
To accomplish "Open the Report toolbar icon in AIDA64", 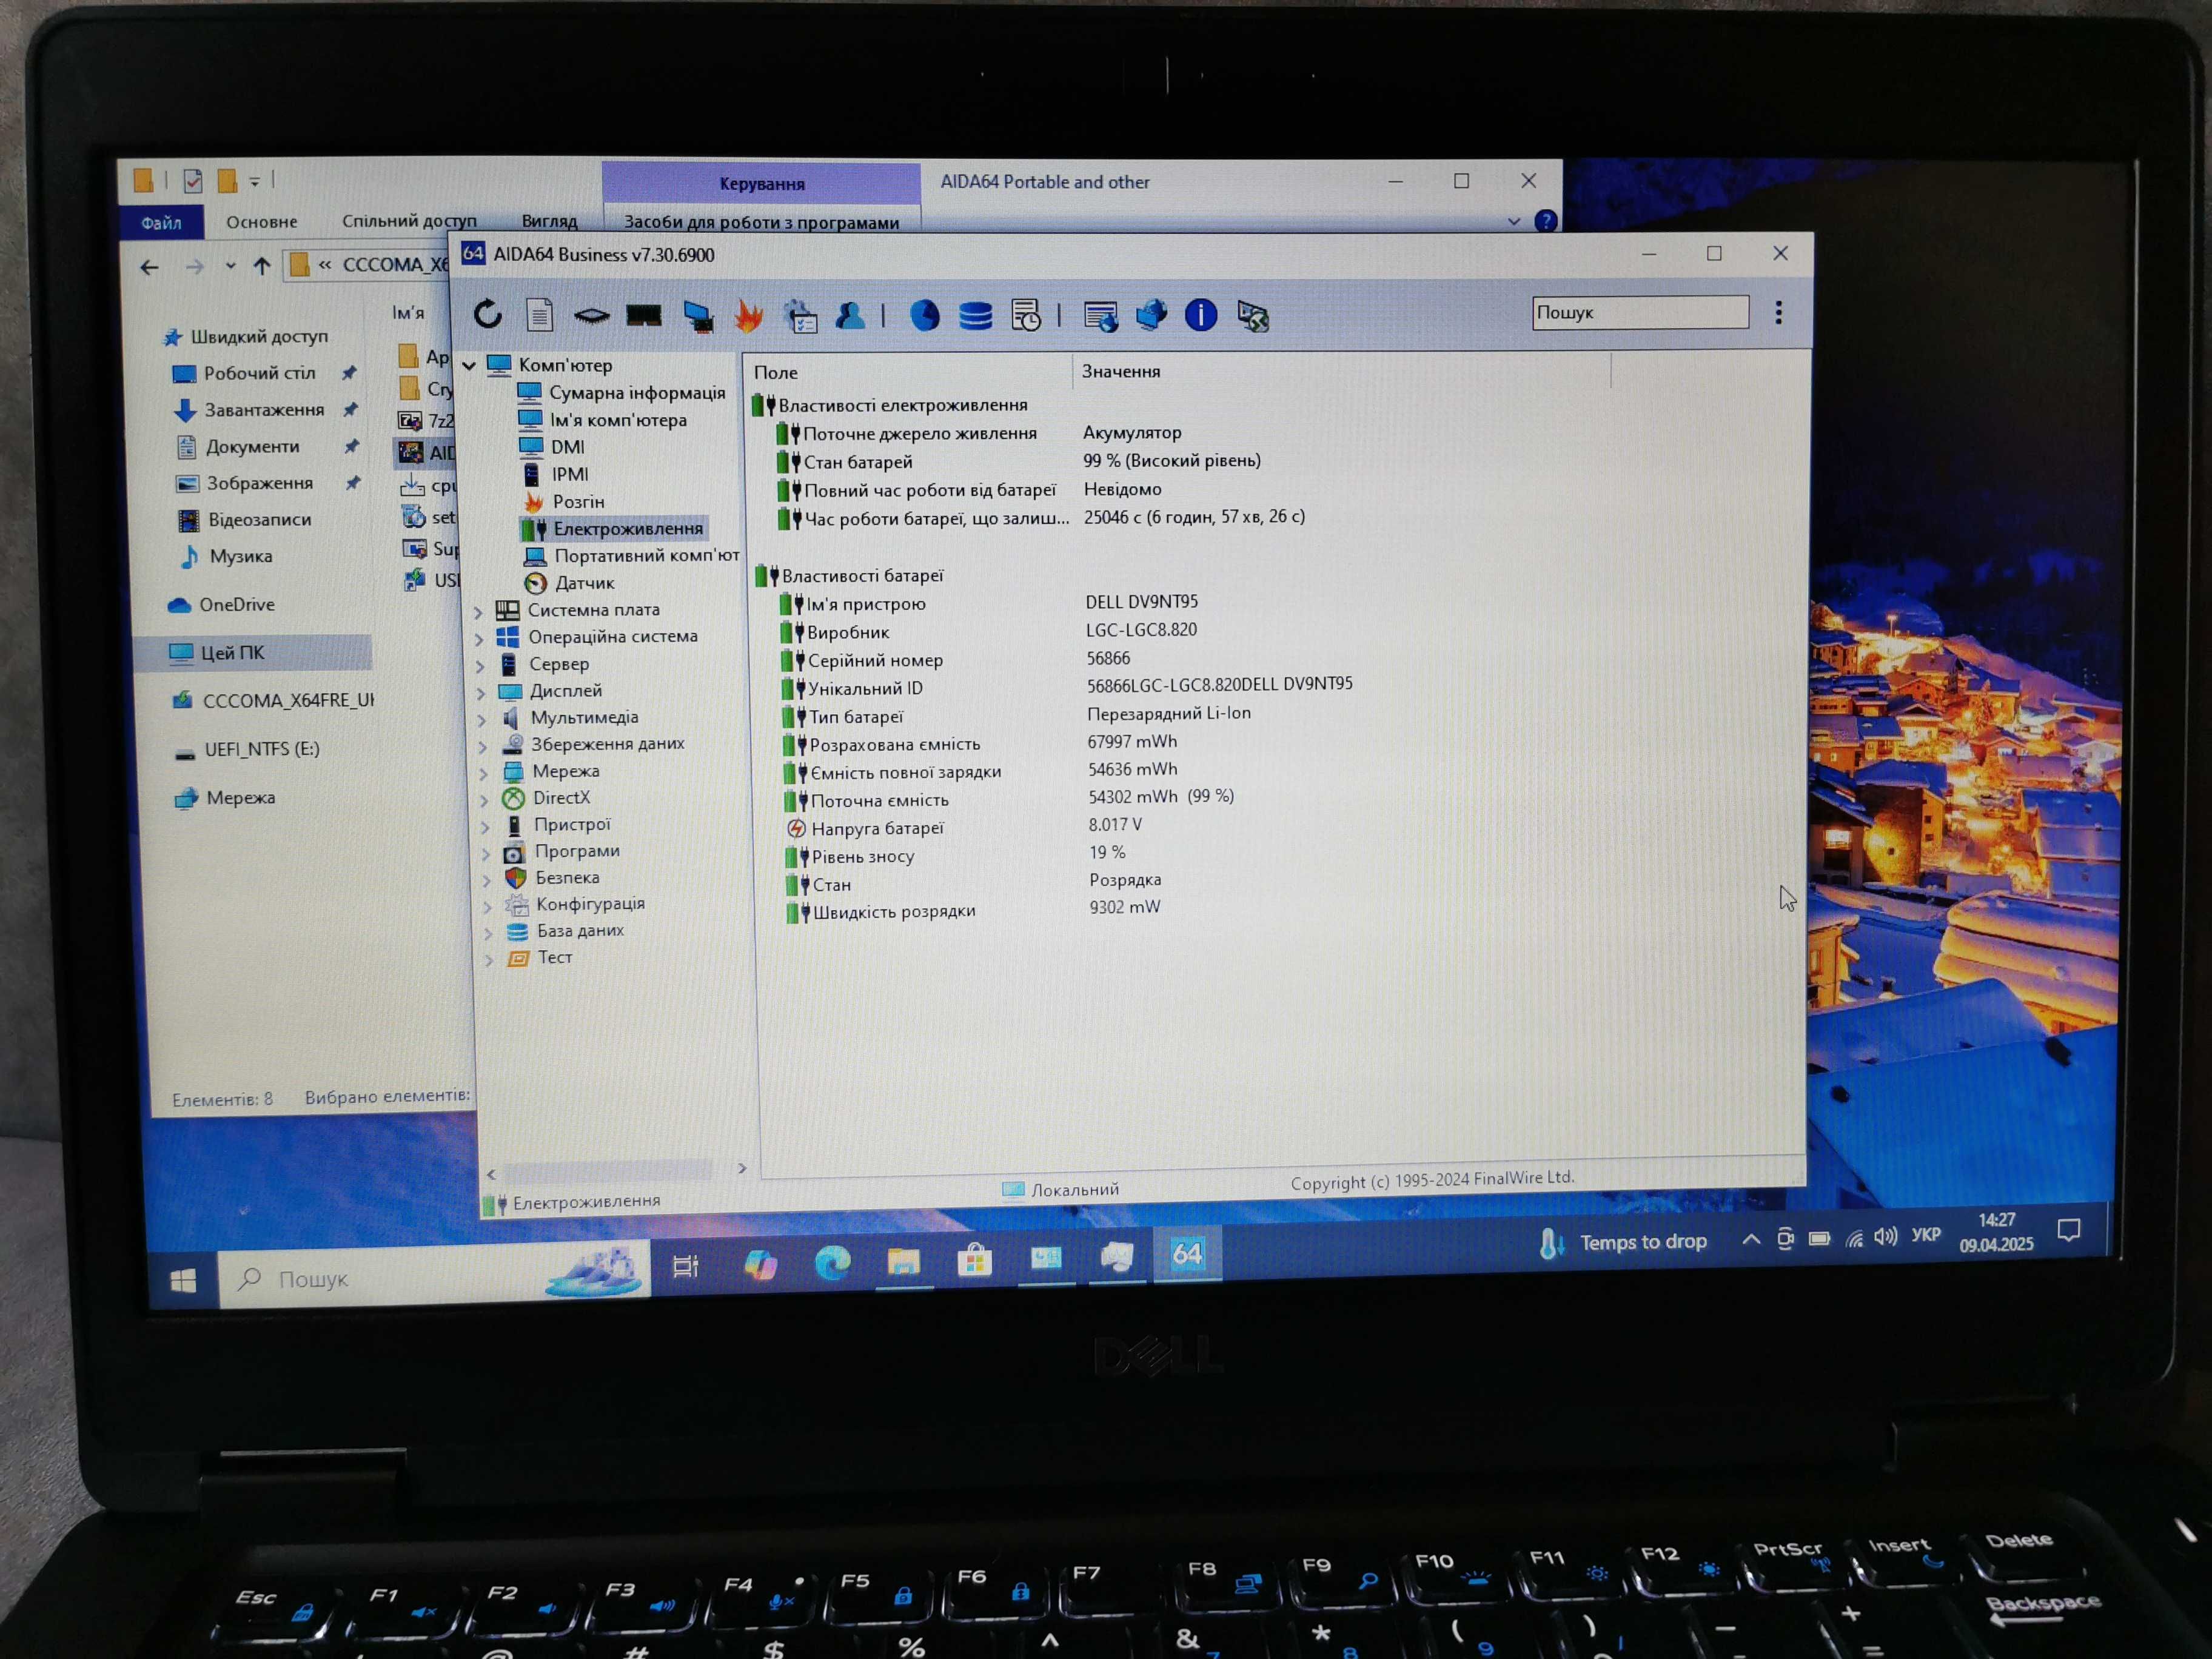I will tap(539, 316).
